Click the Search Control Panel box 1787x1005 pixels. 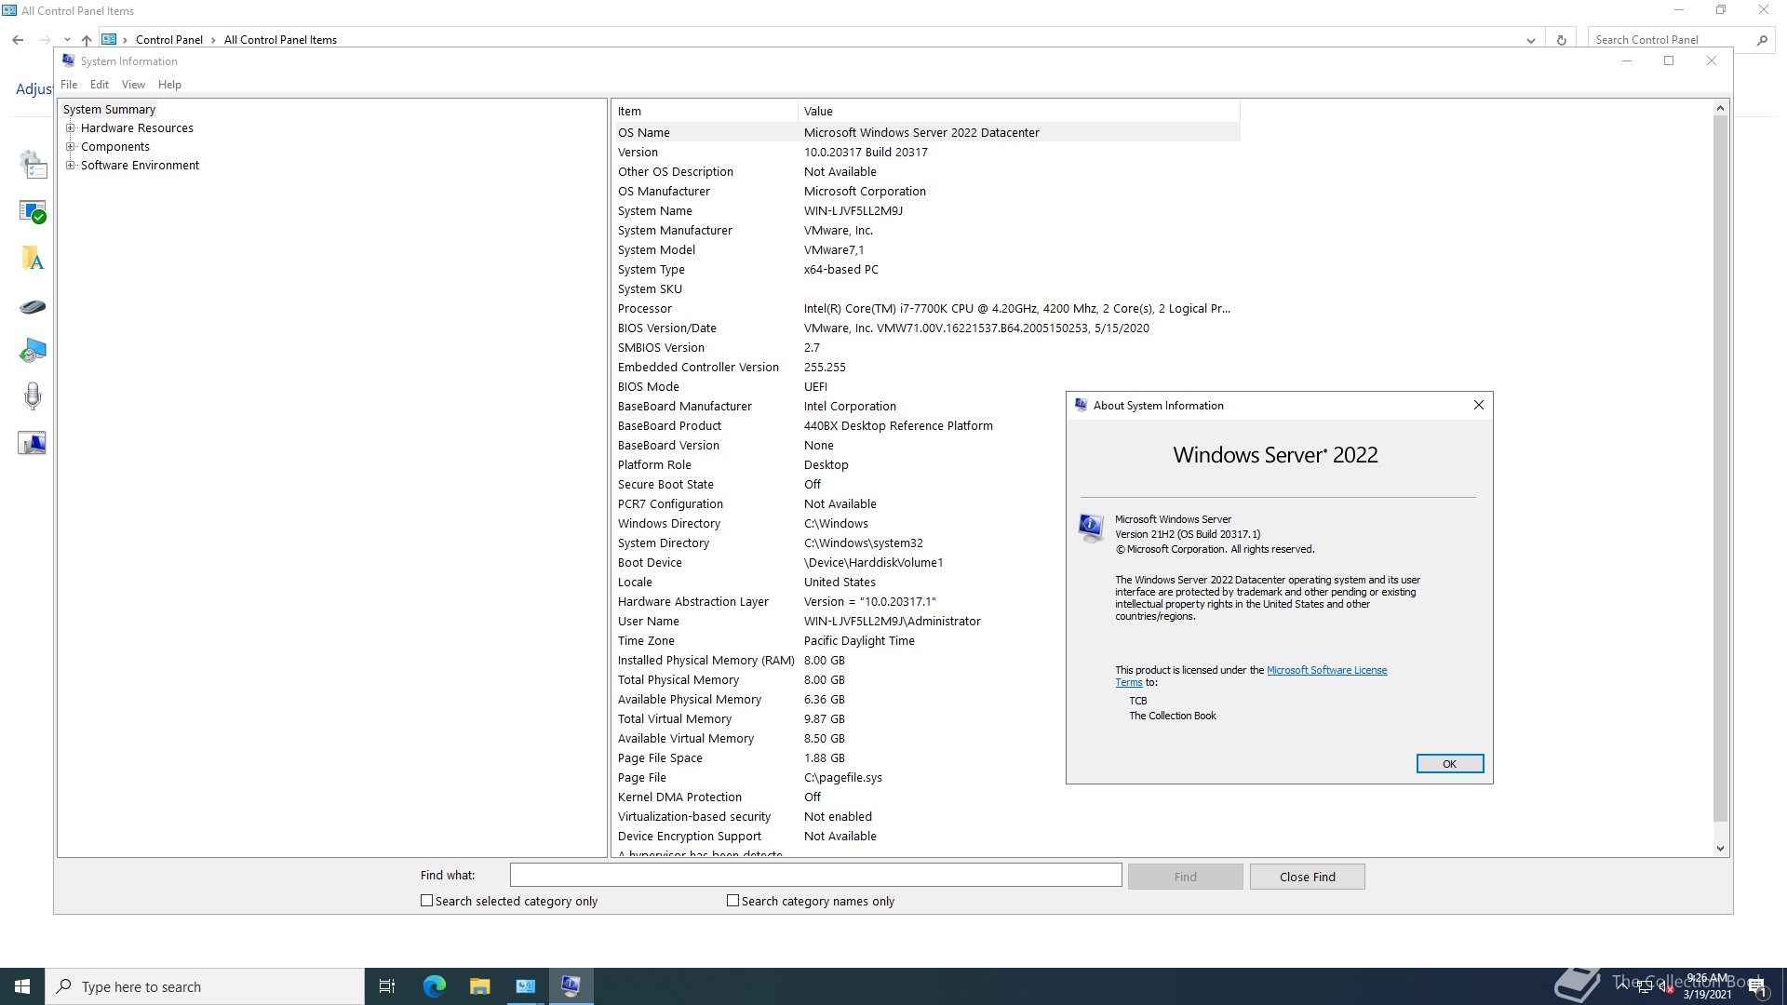(1671, 40)
